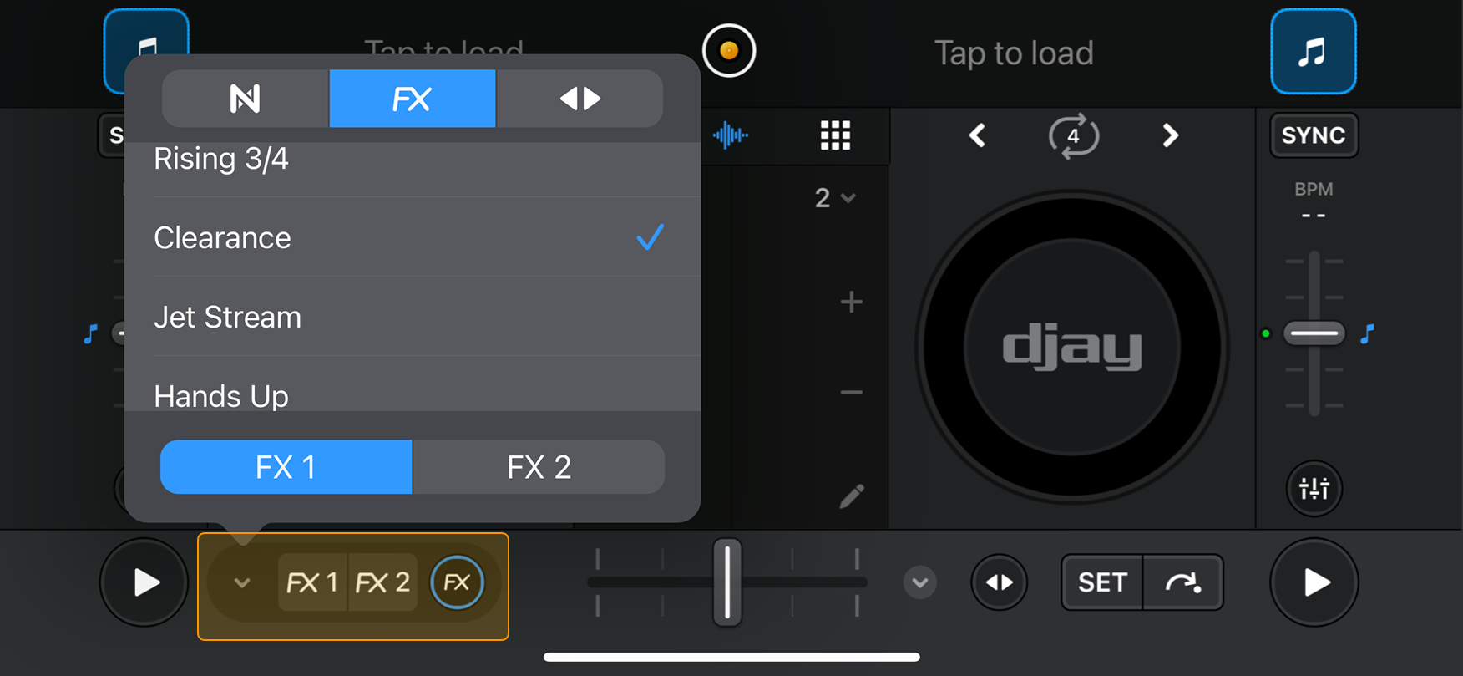The height and width of the screenshot is (676, 1463).
Task: Tap the pencil edit icon
Action: coord(852,496)
